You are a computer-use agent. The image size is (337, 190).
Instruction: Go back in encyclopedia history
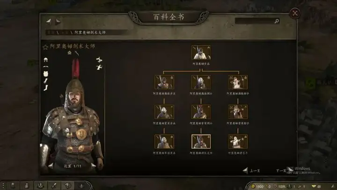coord(49,21)
